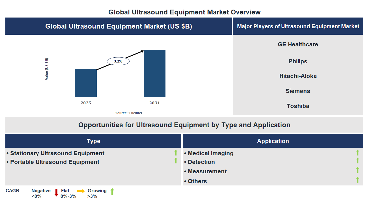
Task: Click the green arrow beside Detection
Action: tap(358, 161)
